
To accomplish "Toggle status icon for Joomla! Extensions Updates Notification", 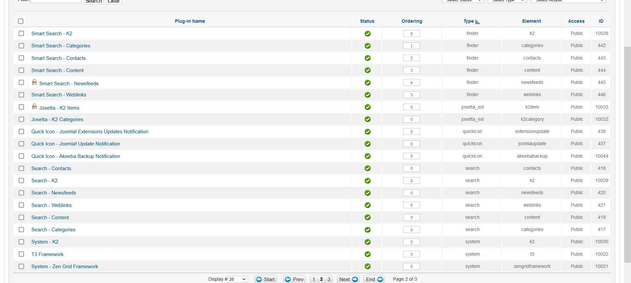I will click(367, 132).
